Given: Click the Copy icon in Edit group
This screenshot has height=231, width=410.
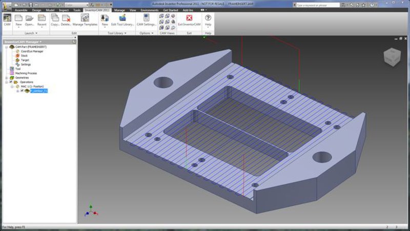Looking at the screenshot, I should (55, 18).
